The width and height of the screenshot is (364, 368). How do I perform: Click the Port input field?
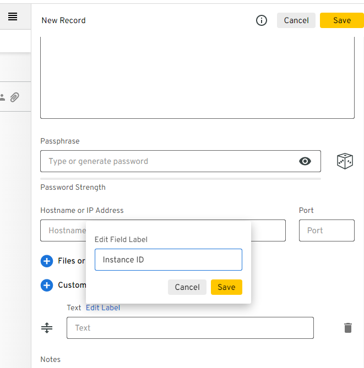pyautogui.click(x=327, y=230)
